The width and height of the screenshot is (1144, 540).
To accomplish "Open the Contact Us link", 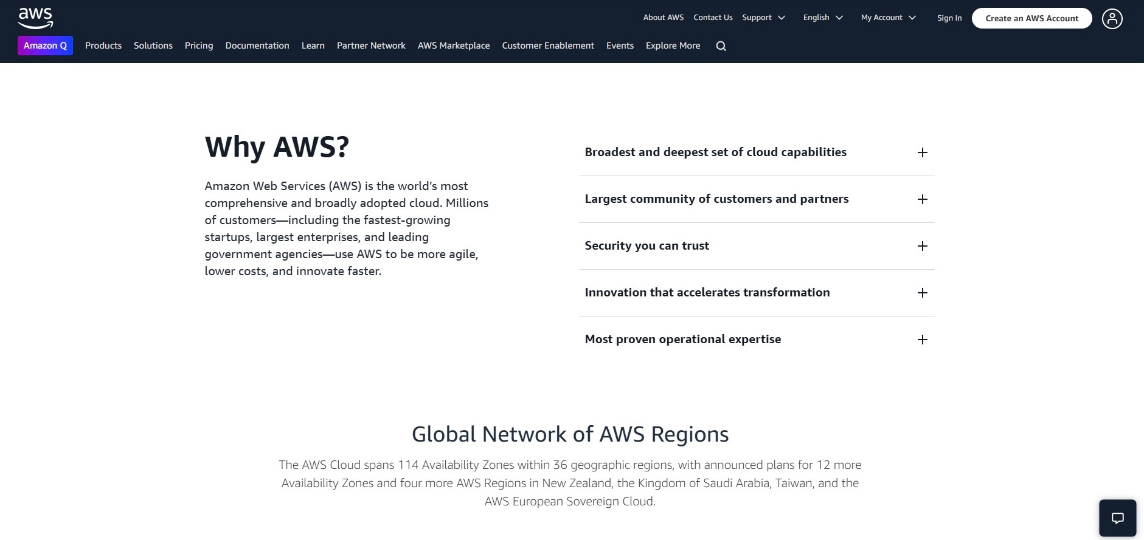I will (x=713, y=18).
